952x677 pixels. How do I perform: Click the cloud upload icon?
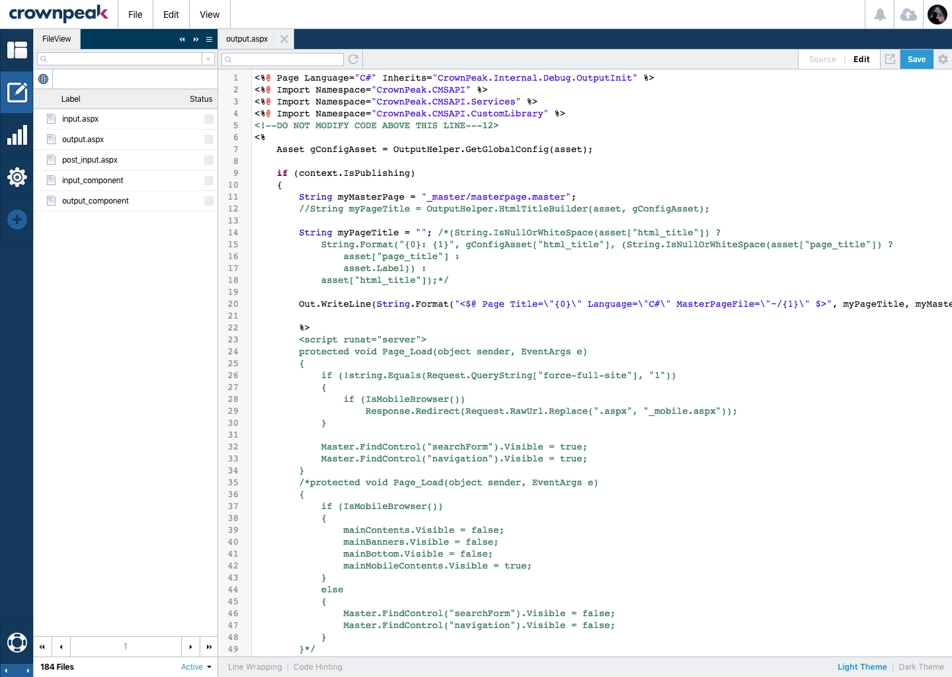(908, 15)
